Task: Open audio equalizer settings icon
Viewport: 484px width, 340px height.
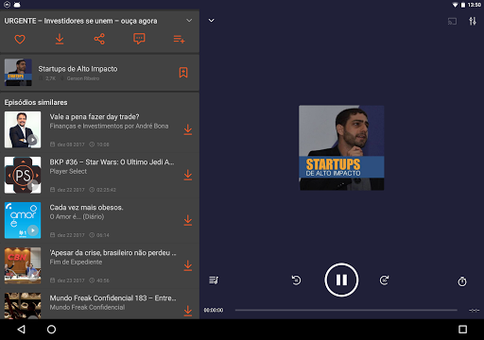Action: click(473, 21)
